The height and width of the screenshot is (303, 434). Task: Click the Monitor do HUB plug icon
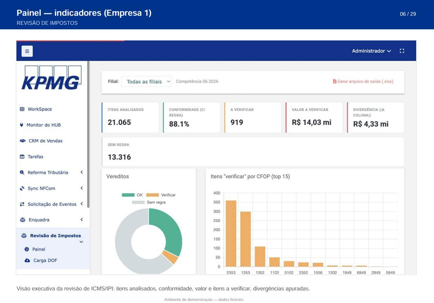point(22,125)
